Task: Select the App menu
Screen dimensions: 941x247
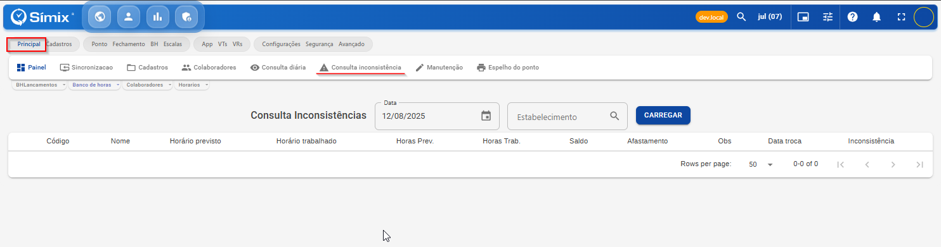Action: [207, 44]
